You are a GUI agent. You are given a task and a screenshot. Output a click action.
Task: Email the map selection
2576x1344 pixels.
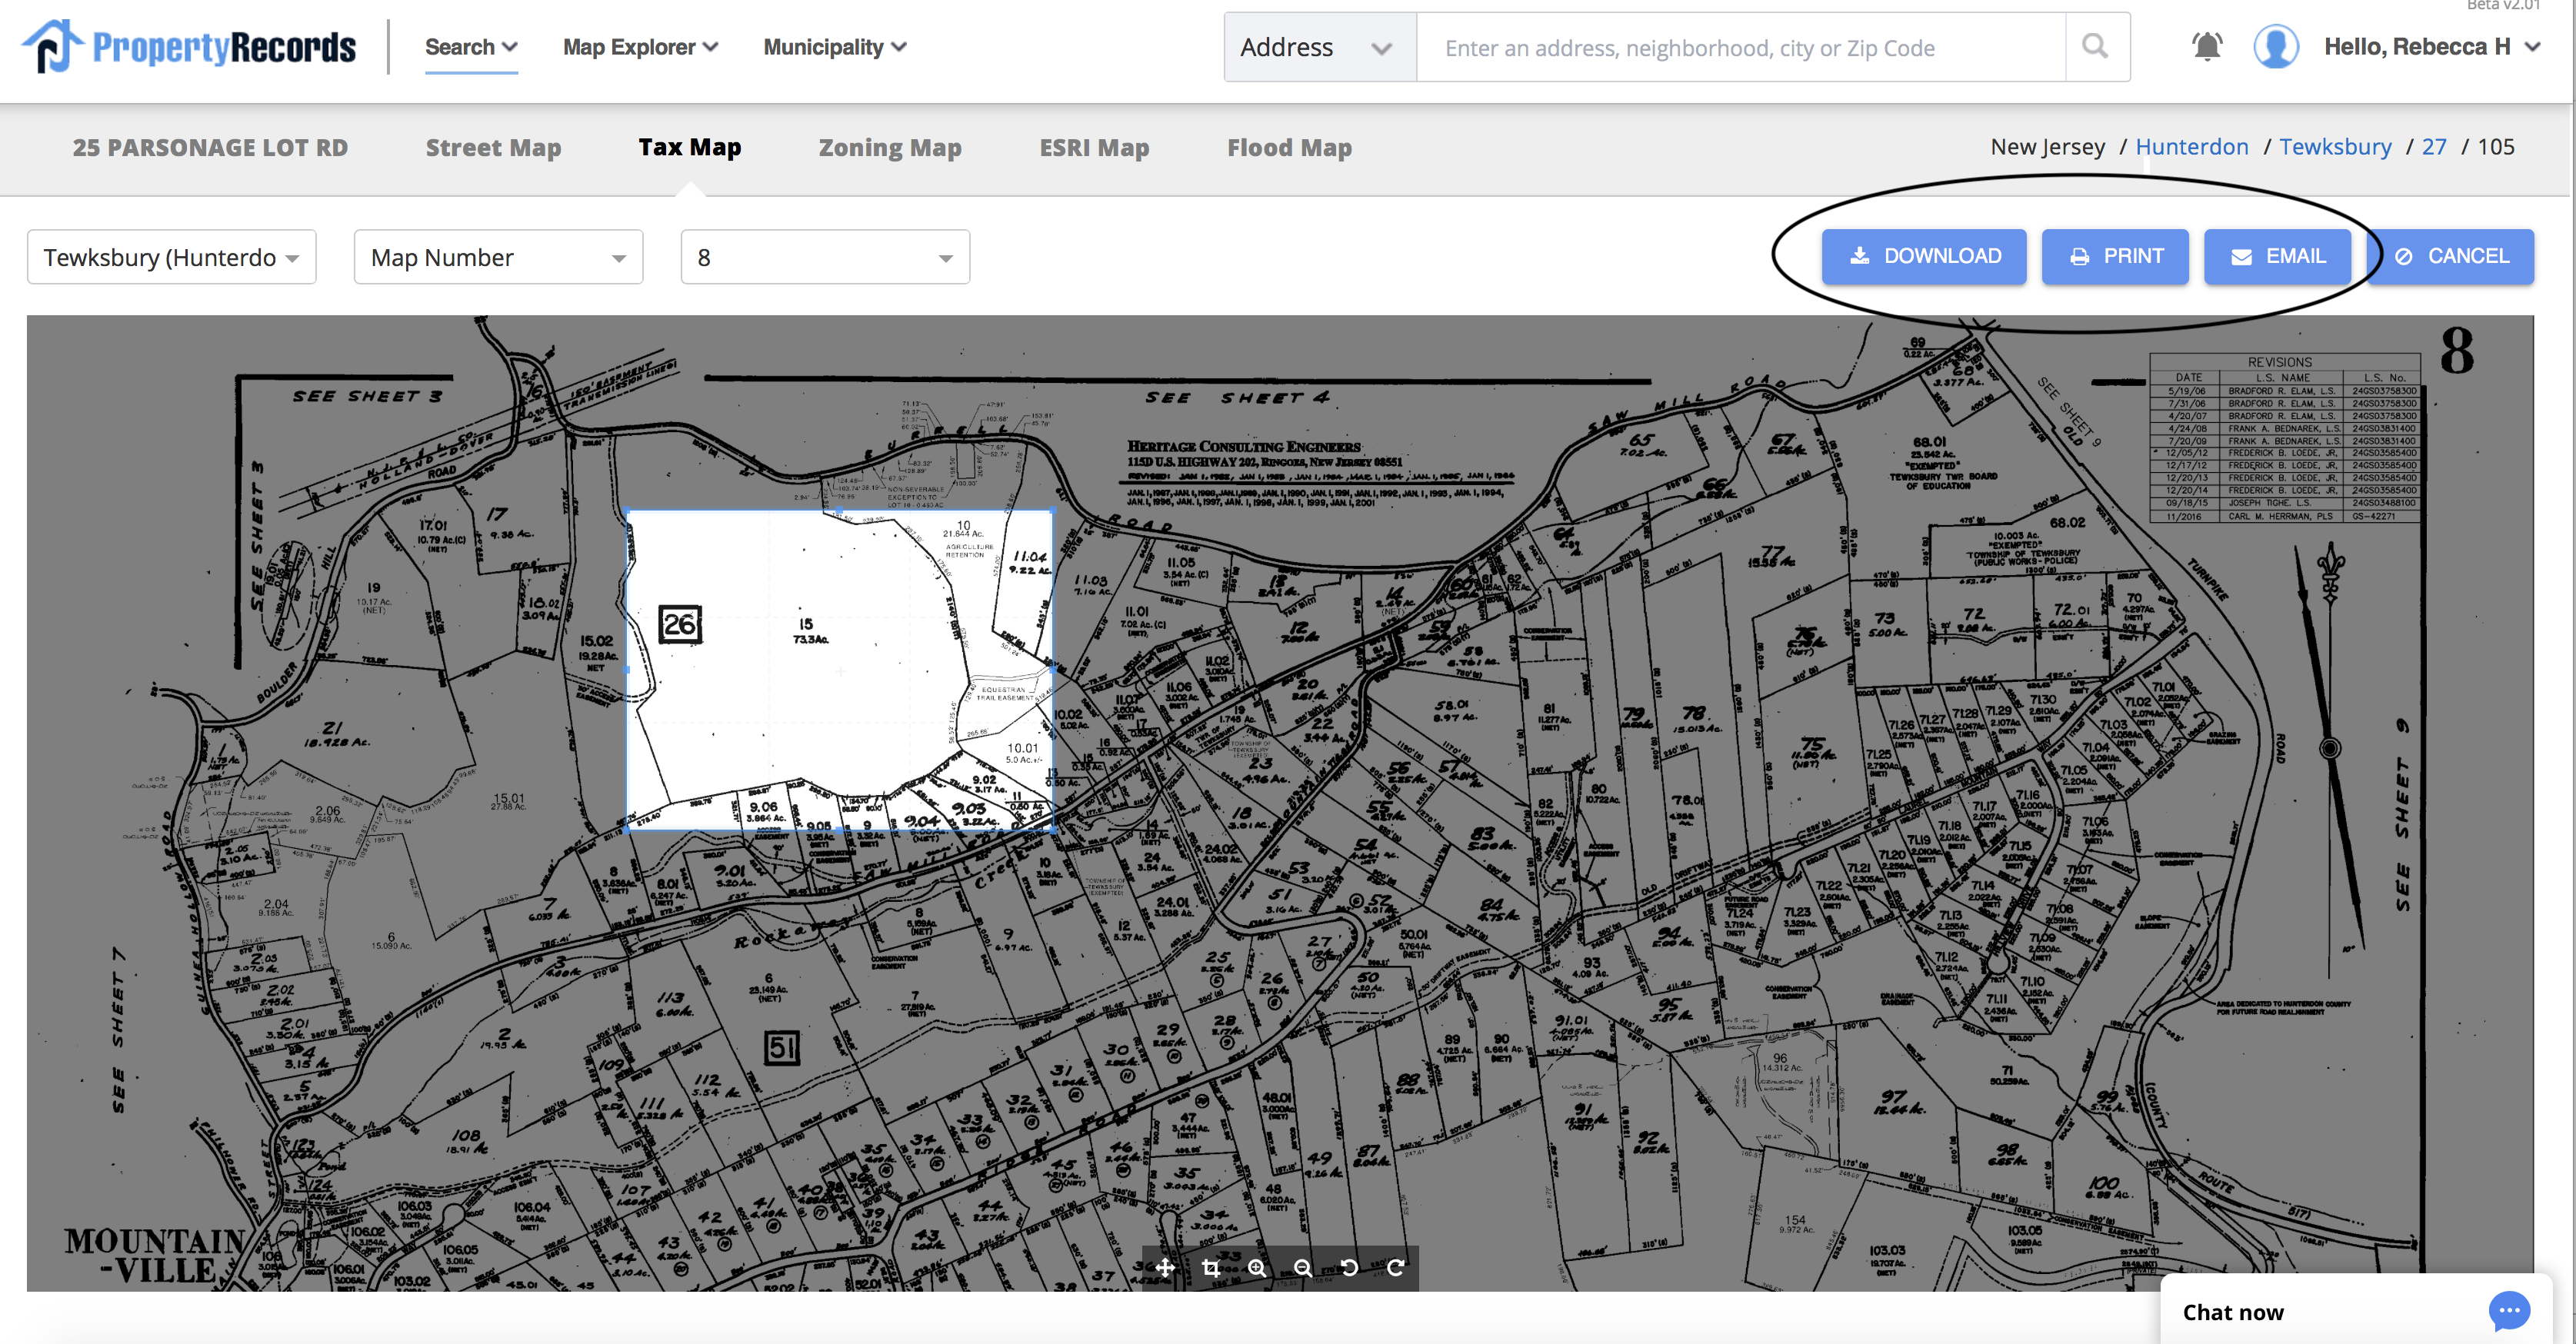pos(2277,256)
